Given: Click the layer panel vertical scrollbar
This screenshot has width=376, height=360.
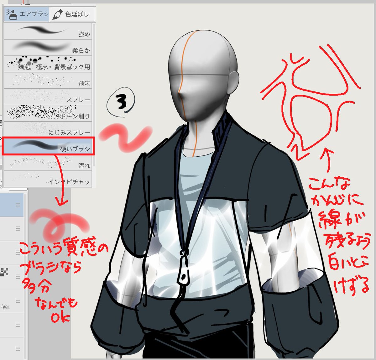Looking at the screenshot, I should coord(26,276).
